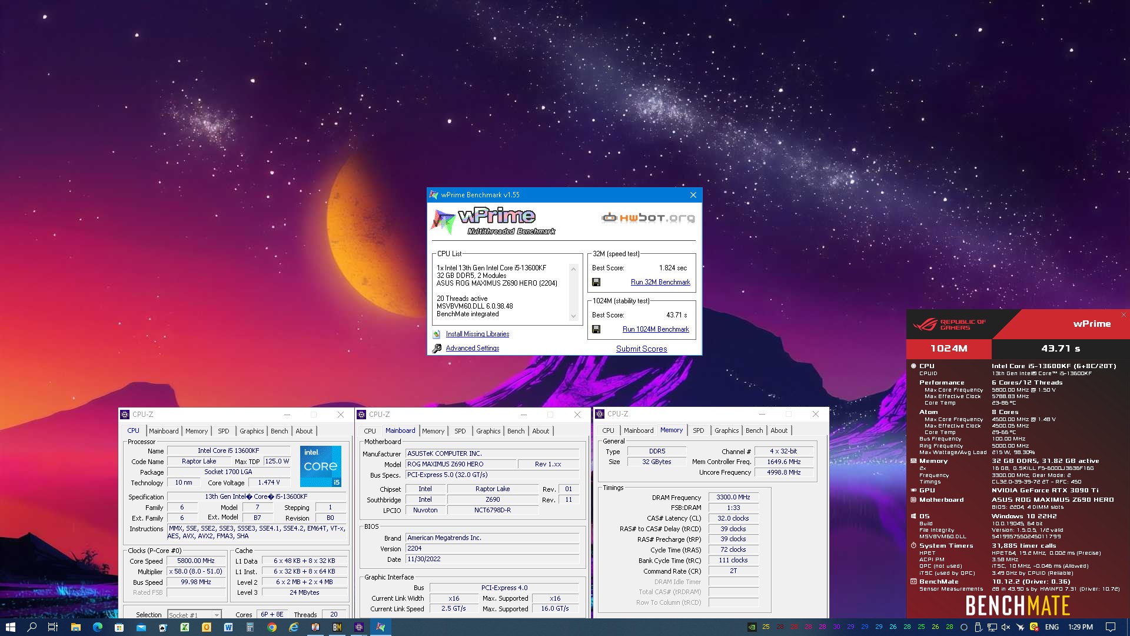Open taskbar Search magnifier
1130x636 pixels.
[32, 627]
